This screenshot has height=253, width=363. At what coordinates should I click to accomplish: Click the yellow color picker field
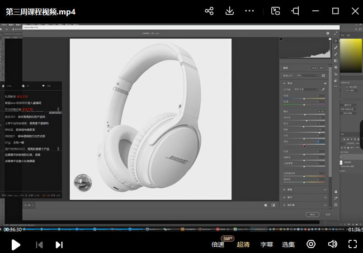350,56
